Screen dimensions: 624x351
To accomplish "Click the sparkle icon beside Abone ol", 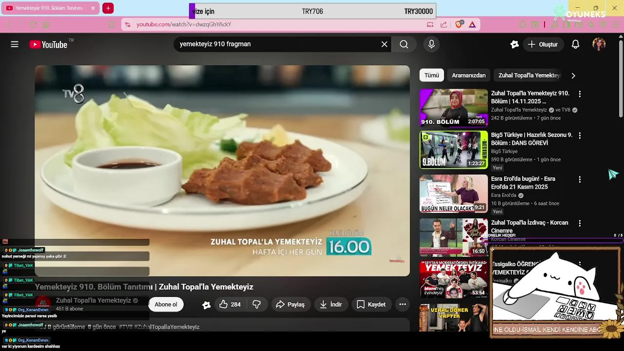I will (x=207, y=305).
